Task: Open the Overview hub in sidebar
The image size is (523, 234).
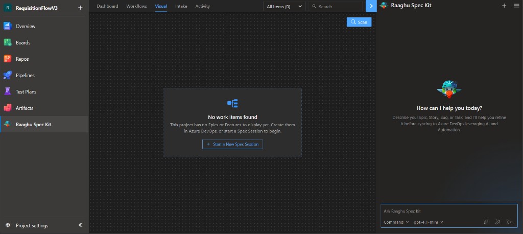Action: coord(44,26)
